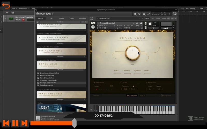Click the AUX button in Multi Rack header

pos(172,18)
